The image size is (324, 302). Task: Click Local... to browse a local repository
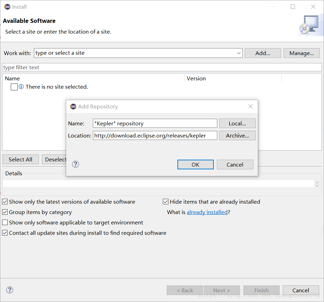click(237, 123)
